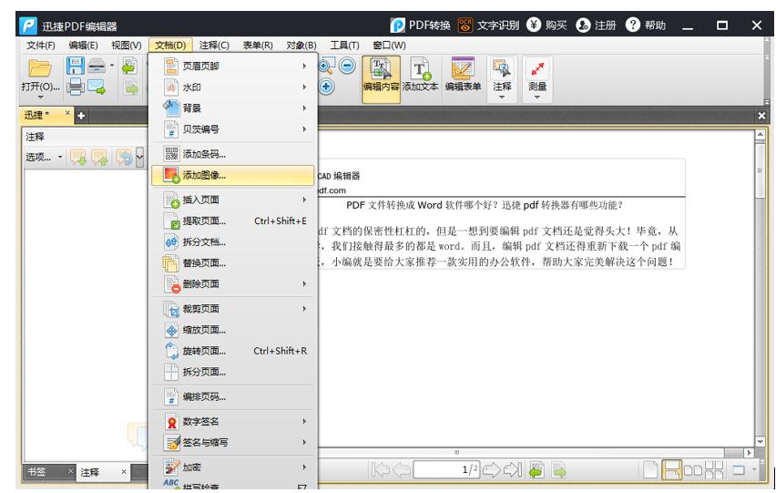Go to first page icon

pos(380,469)
